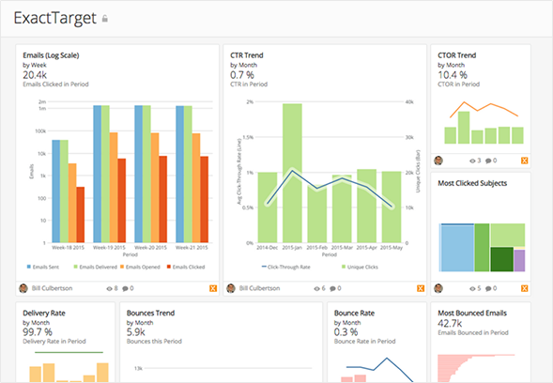Screen dimensions: 553x383
Task: Click the 0.7 % CTR value
Action: tap(242, 75)
